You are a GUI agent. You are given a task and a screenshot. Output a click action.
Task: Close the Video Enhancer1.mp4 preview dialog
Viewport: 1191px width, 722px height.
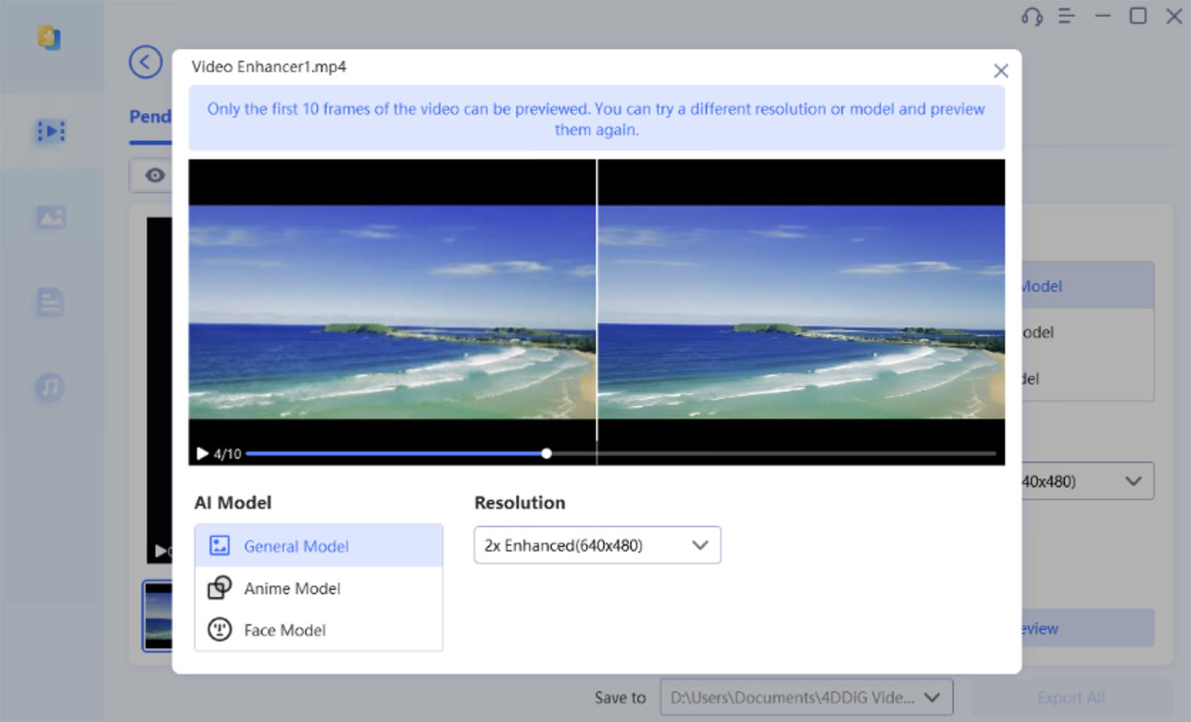1000,71
